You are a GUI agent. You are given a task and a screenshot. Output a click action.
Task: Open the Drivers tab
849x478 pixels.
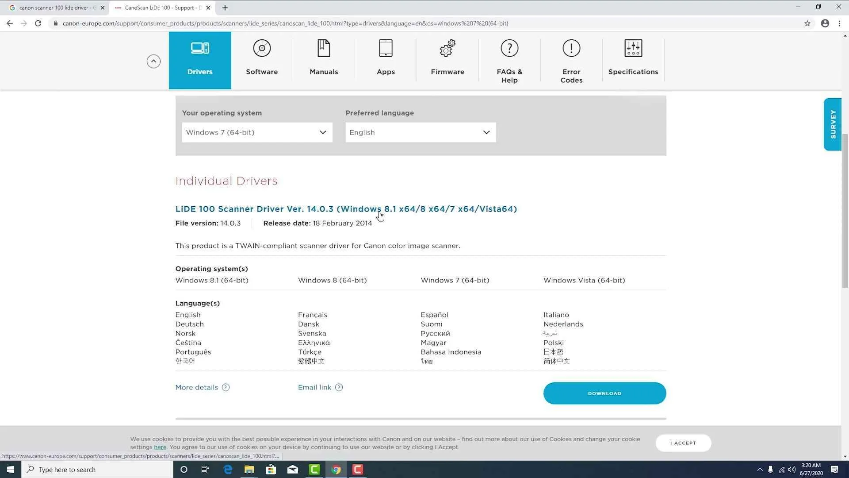[200, 60]
